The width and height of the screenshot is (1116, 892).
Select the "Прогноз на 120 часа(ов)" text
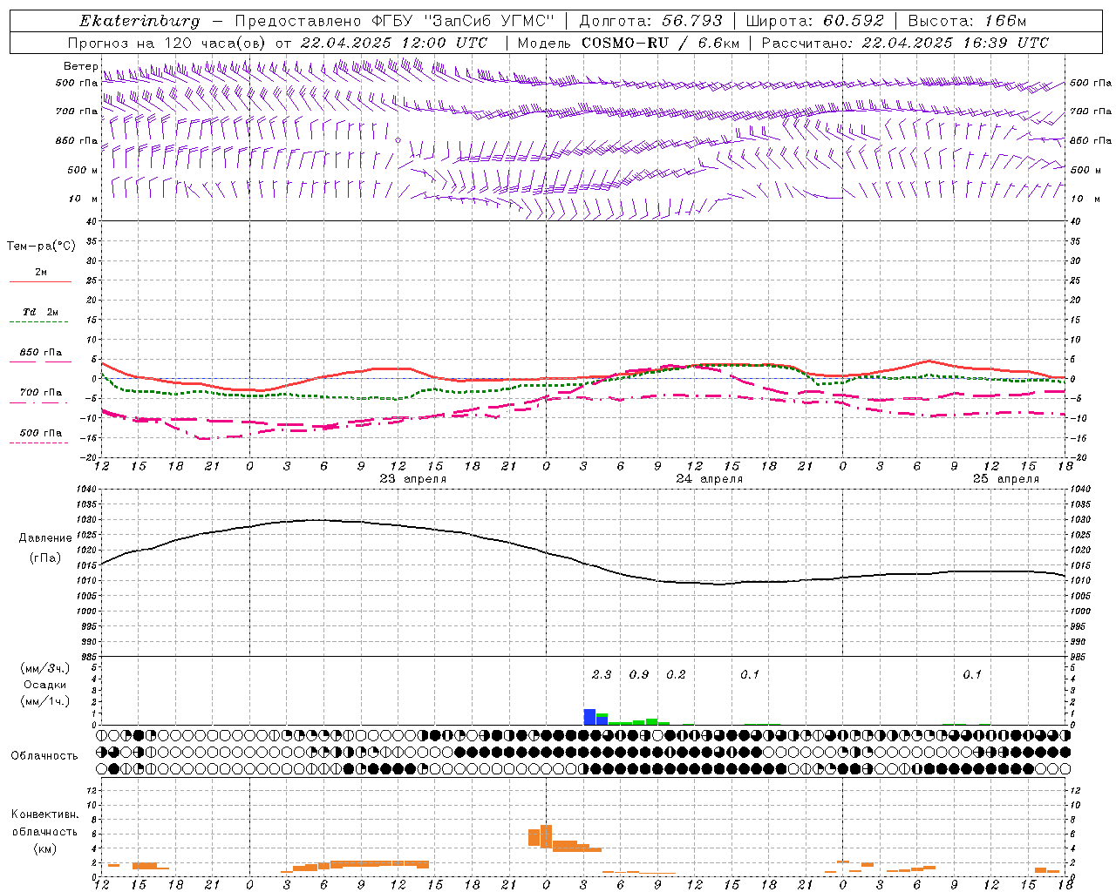(168, 43)
